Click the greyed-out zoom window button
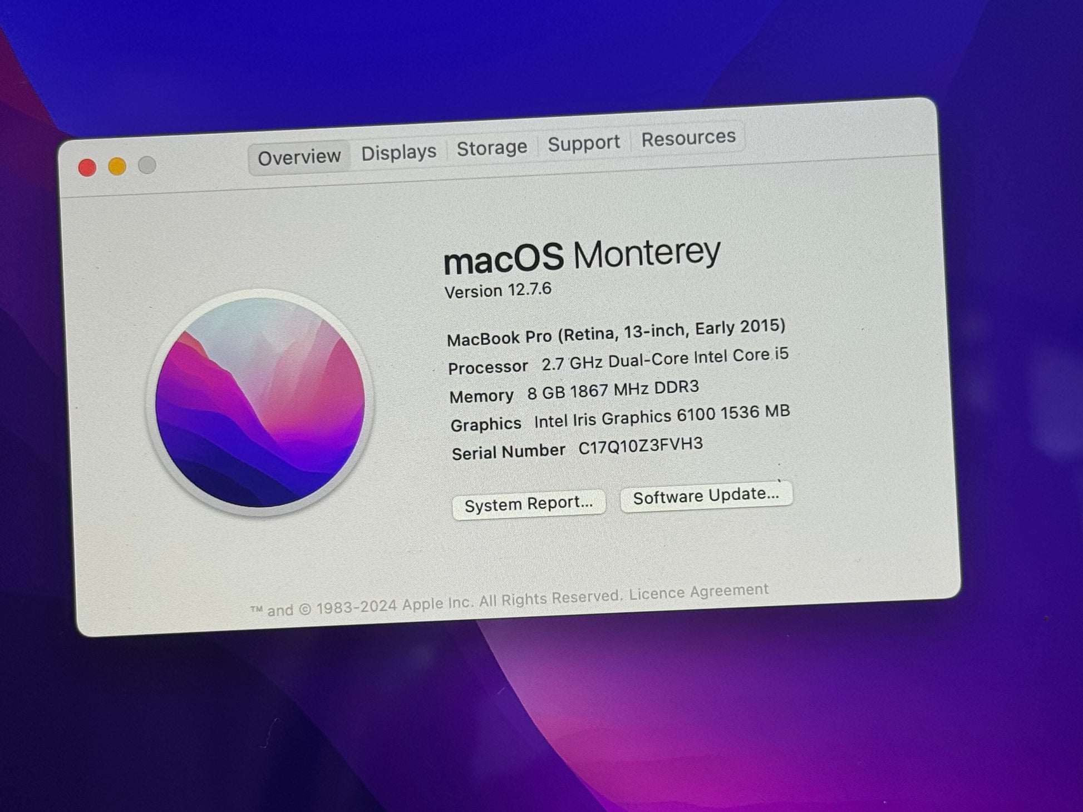The width and height of the screenshot is (1083, 812). tap(147, 165)
